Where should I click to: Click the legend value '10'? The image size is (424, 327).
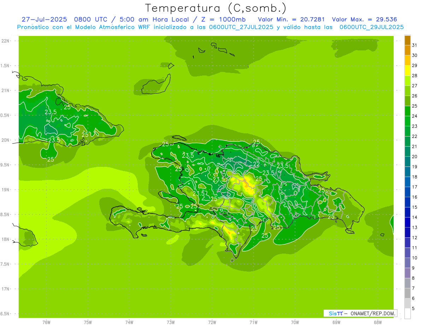click(414, 258)
